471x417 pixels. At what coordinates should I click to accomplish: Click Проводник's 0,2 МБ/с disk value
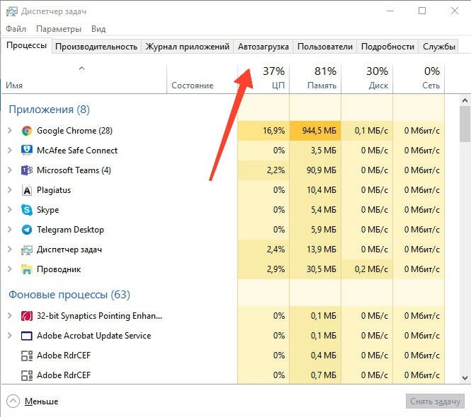pos(371,269)
